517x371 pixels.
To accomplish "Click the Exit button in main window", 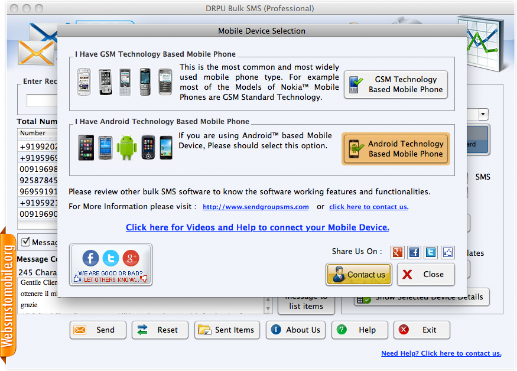I will (x=421, y=330).
